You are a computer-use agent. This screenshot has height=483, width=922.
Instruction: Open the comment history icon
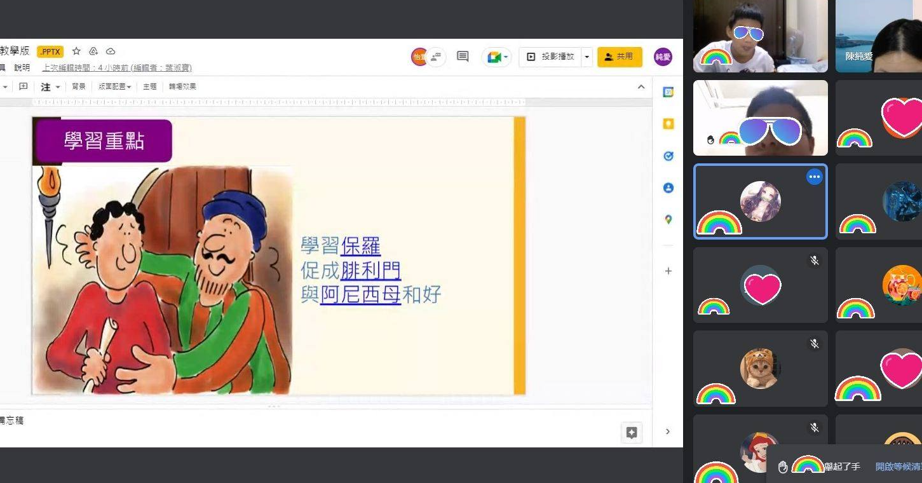pos(463,57)
